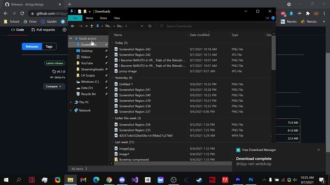Open the Quizlet bookmark
This screenshot has width=330, height=185.
click(49, 22)
